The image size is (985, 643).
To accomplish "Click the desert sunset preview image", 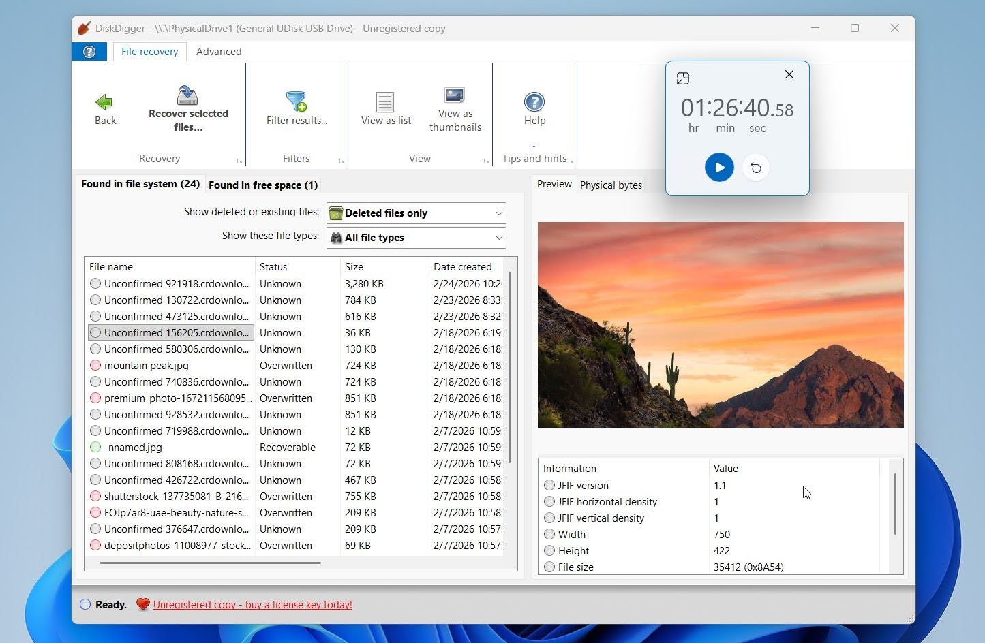I will [721, 325].
